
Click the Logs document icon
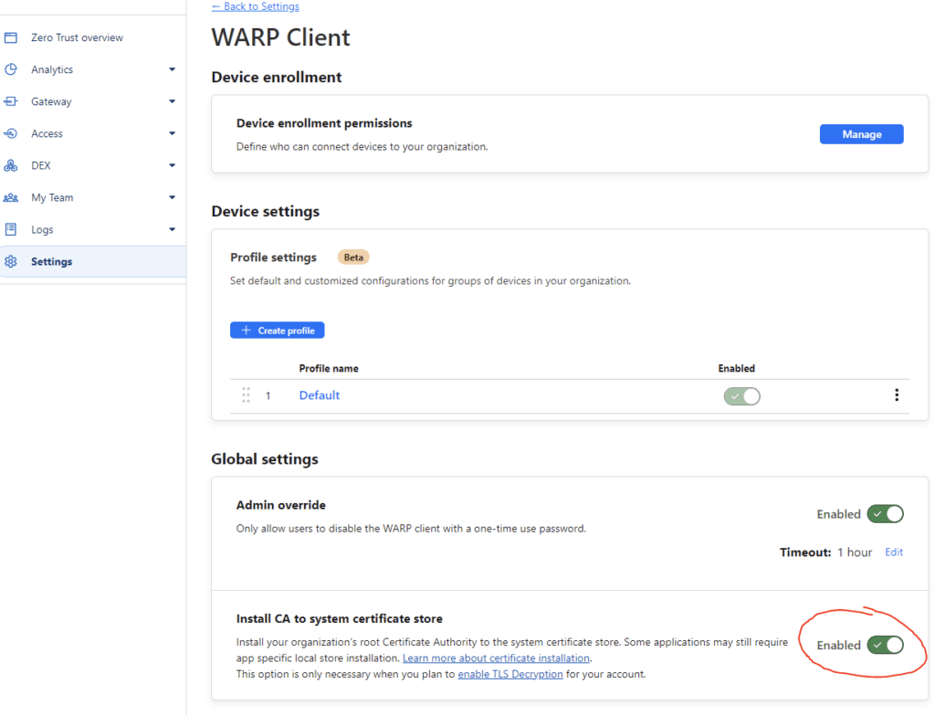[x=11, y=229]
